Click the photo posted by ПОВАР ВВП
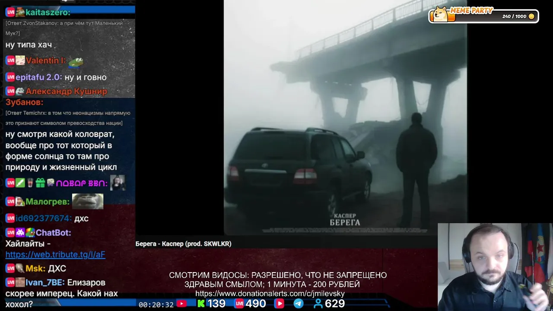The image size is (553, 311). [x=118, y=183]
